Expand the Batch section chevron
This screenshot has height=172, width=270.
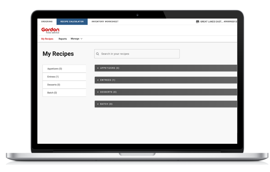point(98,104)
